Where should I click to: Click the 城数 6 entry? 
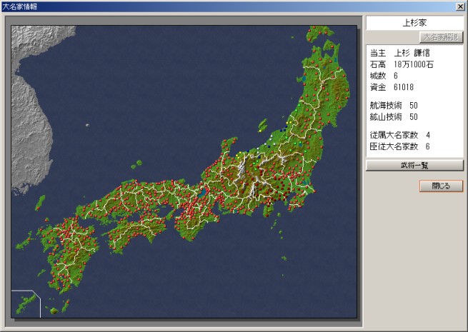pyautogui.click(x=384, y=76)
